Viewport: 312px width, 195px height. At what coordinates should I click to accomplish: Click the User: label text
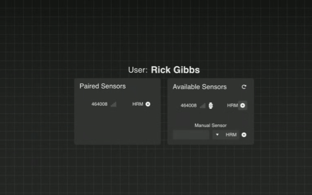click(x=138, y=70)
